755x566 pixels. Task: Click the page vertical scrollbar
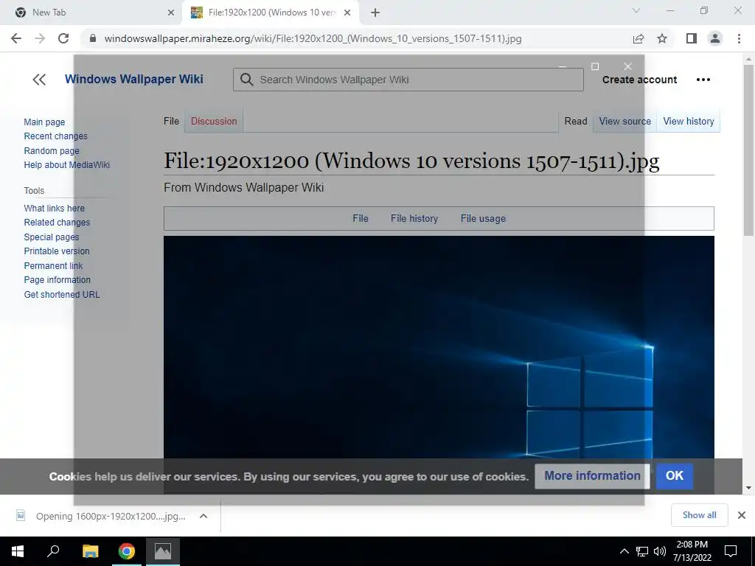(748, 150)
